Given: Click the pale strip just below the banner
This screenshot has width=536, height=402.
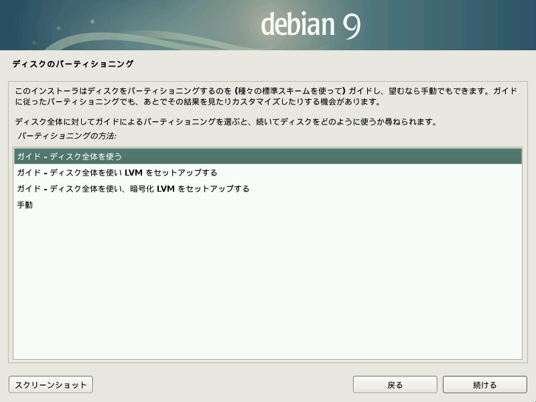Looking at the screenshot, I should (268, 54).
